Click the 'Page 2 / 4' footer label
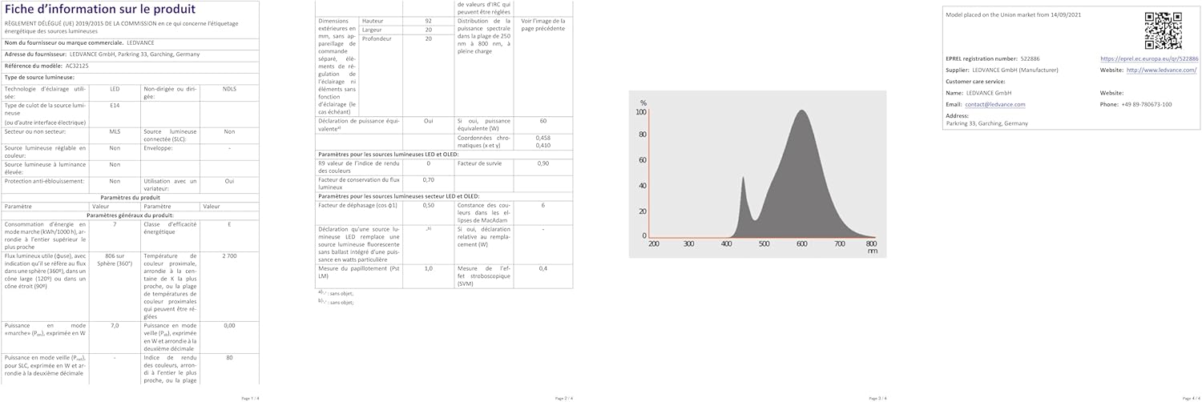Image resolution: width=1202 pixels, height=402 pixels. (563, 398)
